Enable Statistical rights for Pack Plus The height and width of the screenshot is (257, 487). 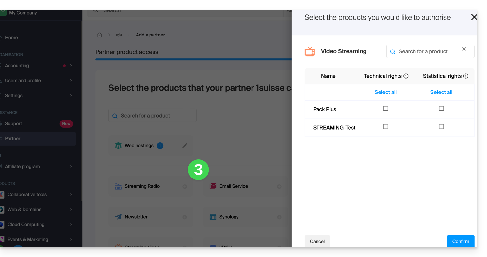(441, 108)
